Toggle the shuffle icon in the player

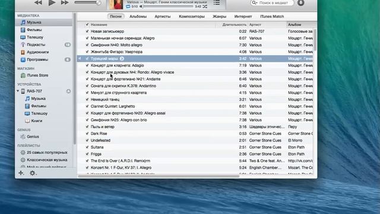tap(205, 7)
